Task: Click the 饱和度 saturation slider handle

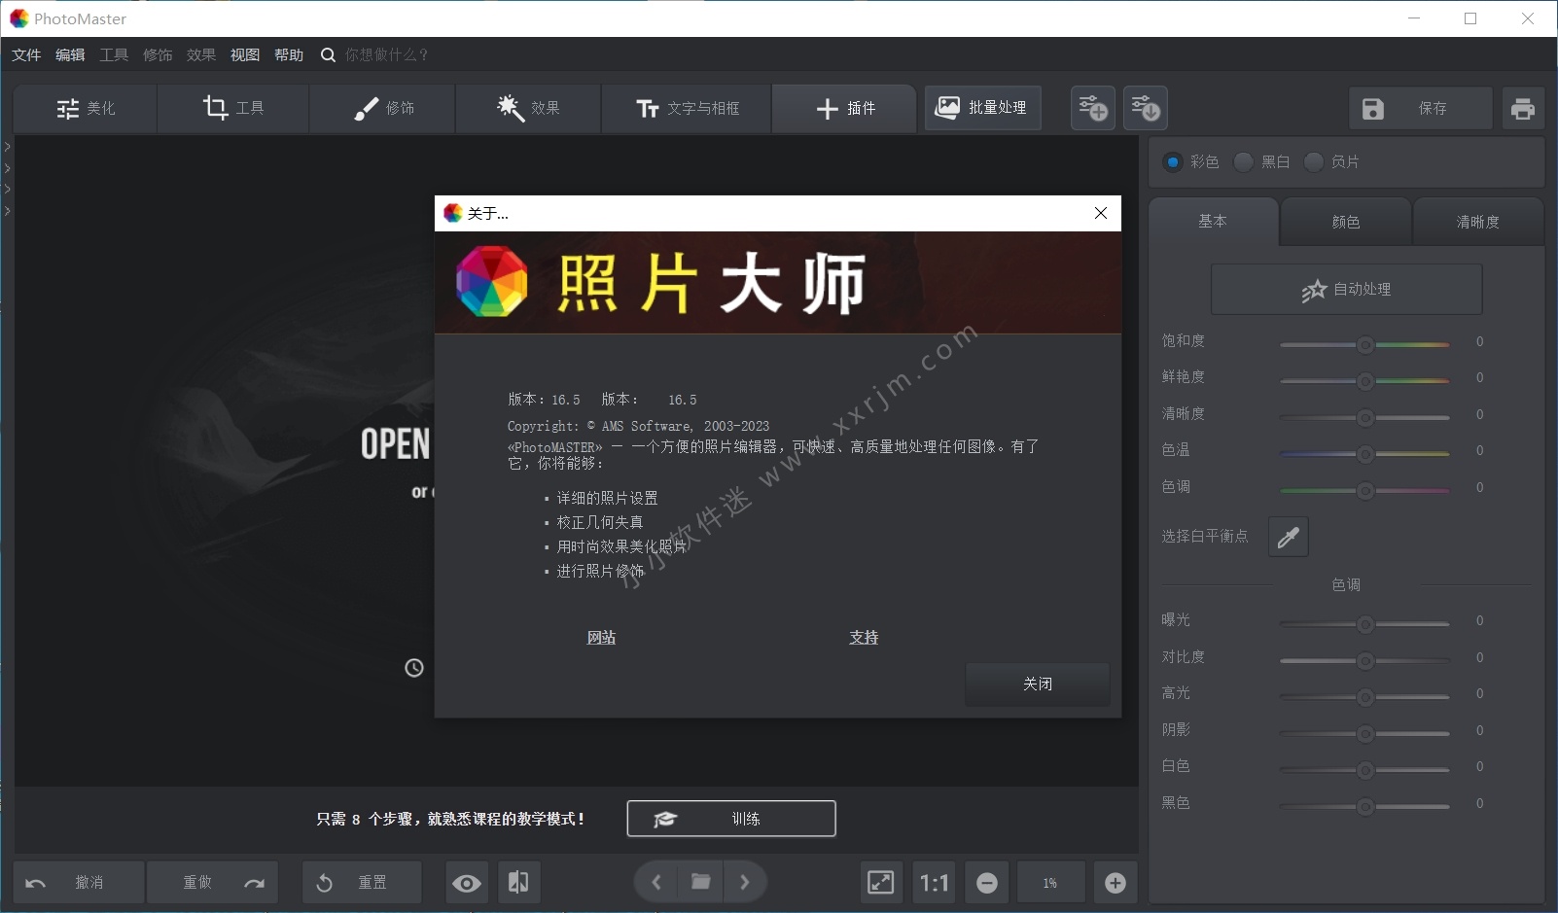Action: [1365, 344]
